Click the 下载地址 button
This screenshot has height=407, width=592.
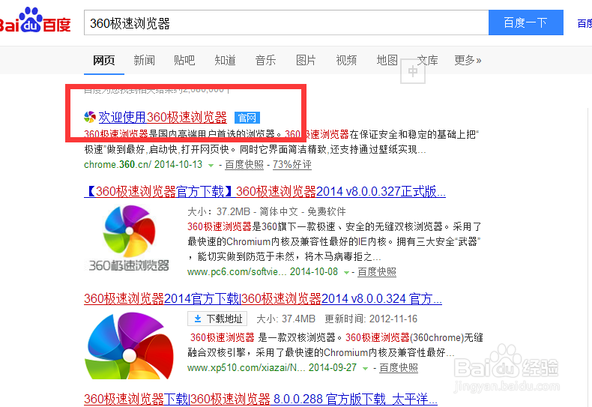[x=217, y=319]
